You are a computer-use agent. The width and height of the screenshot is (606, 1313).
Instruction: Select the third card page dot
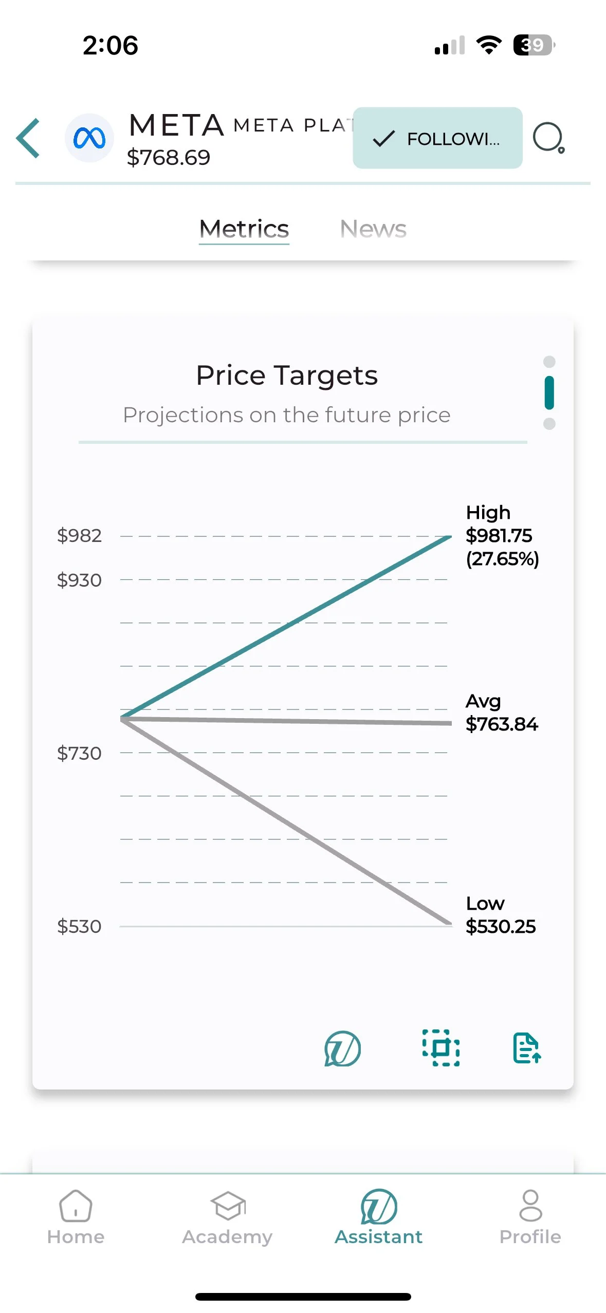(x=549, y=424)
